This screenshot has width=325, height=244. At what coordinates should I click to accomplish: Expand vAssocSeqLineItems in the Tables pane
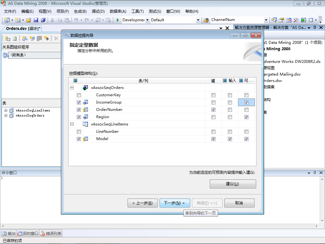pyautogui.click(x=6, y=110)
